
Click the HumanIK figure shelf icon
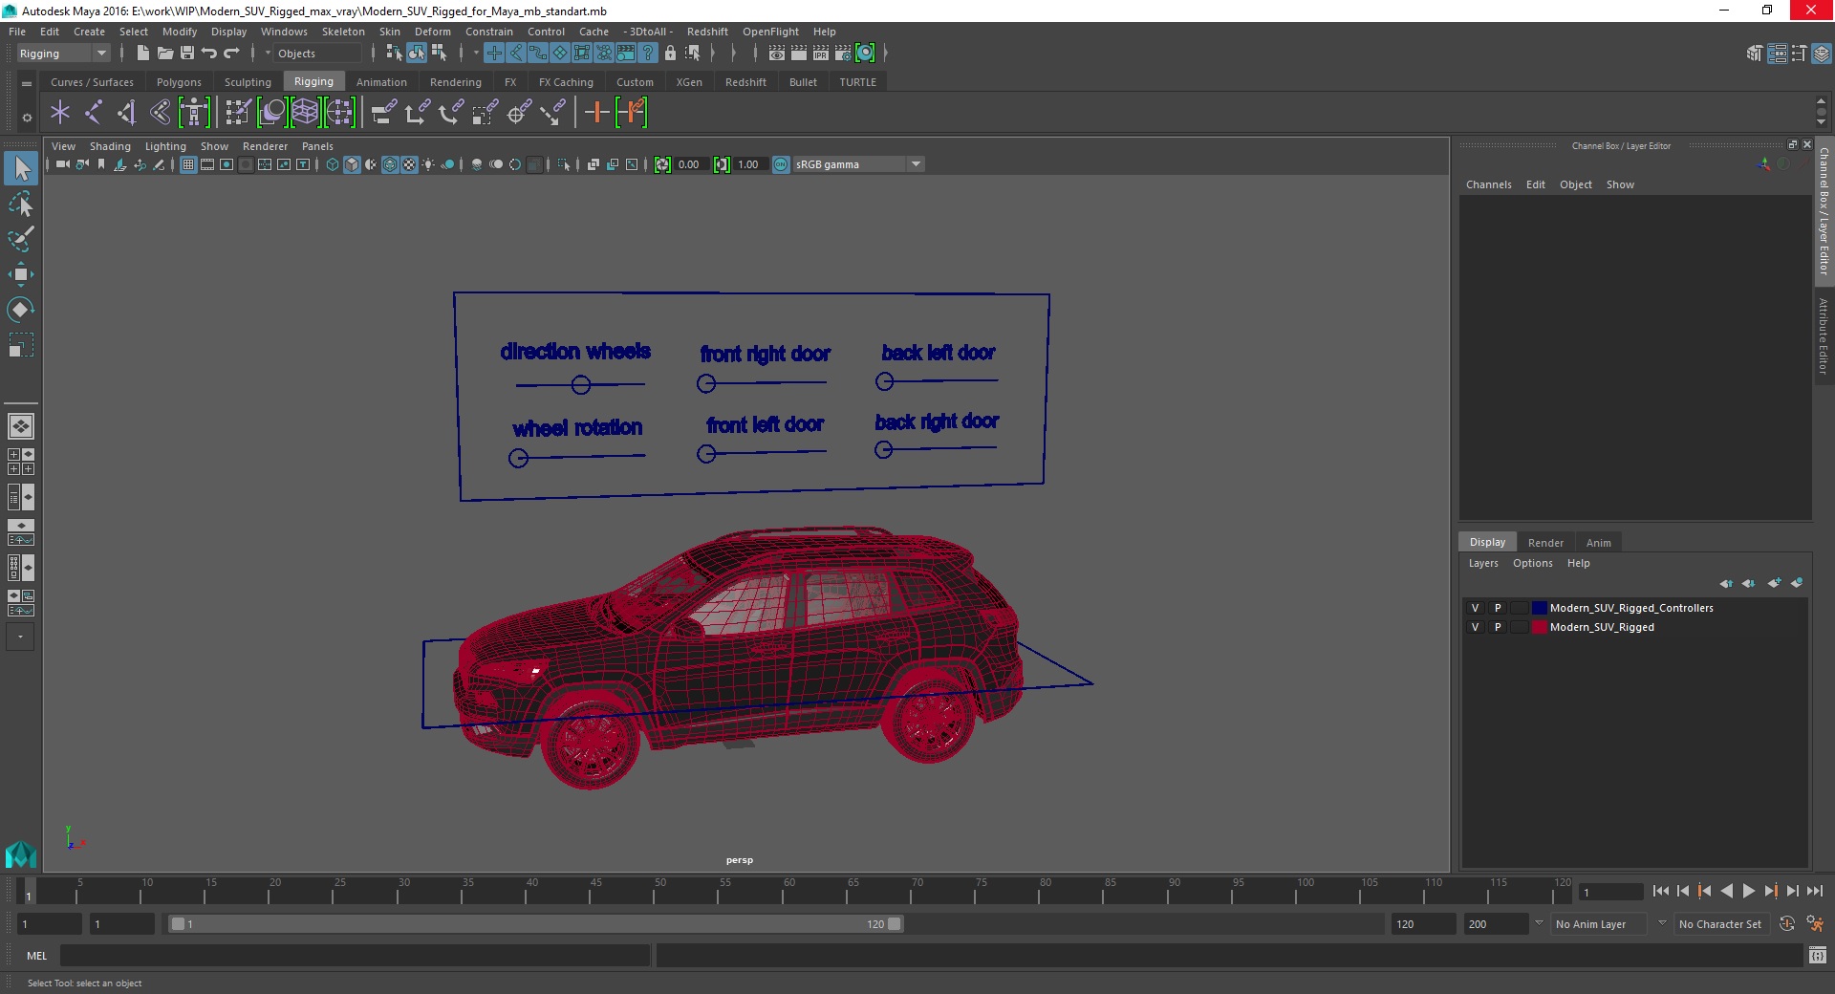click(x=194, y=113)
